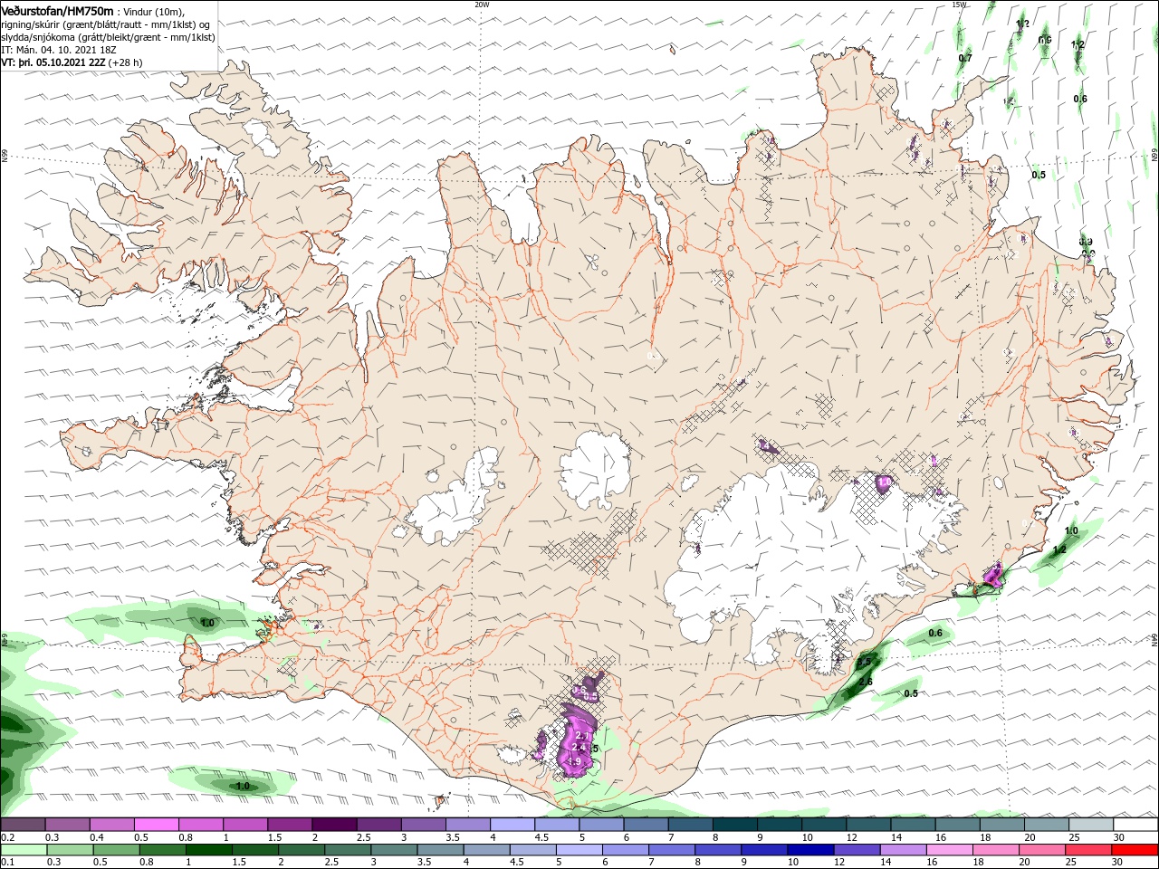Click darkest green 1–1.5 swatch, lower legend row
Screen dimensions: 1159x869
[x=208, y=850]
